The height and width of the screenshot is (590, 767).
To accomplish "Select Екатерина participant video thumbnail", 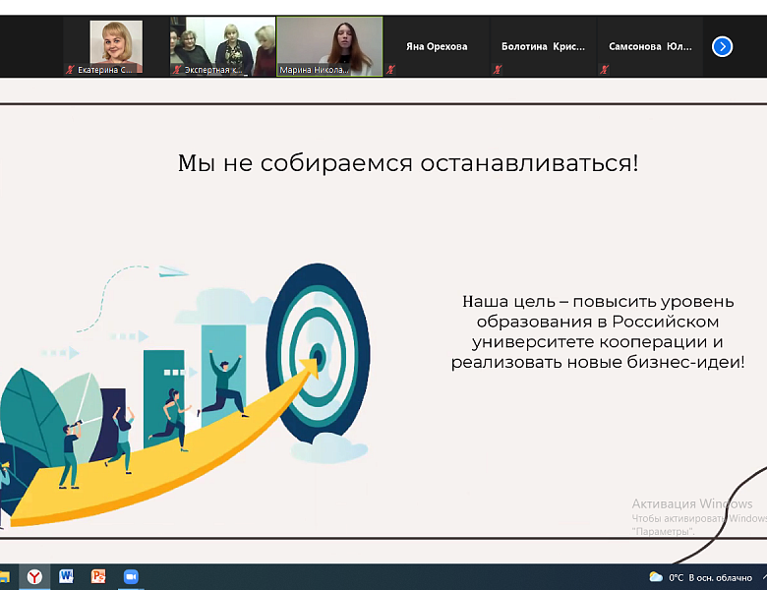I will 116,46.
